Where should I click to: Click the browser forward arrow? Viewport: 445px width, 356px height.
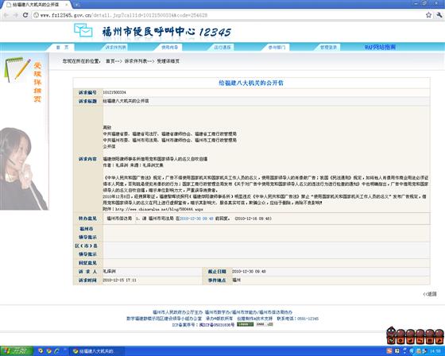(x=16, y=15)
